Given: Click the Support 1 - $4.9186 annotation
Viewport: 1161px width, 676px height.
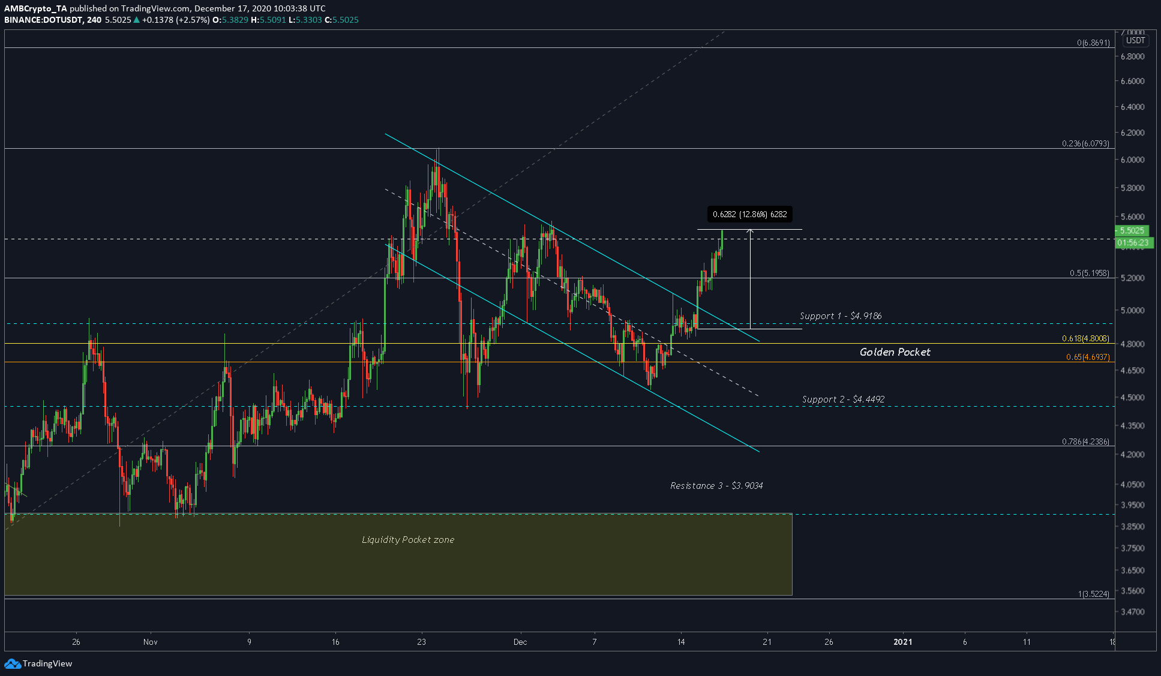Looking at the screenshot, I should click(841, 316).
